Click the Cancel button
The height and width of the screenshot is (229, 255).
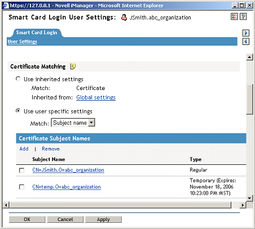(65, 219)
